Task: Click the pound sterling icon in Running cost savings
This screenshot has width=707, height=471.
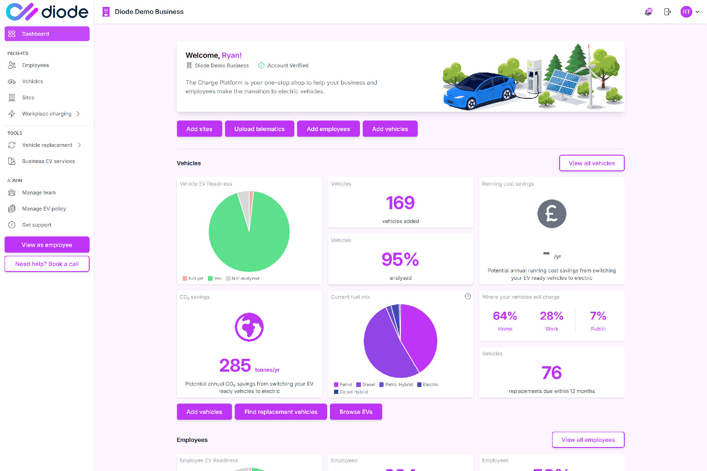Action: [552, 214]
